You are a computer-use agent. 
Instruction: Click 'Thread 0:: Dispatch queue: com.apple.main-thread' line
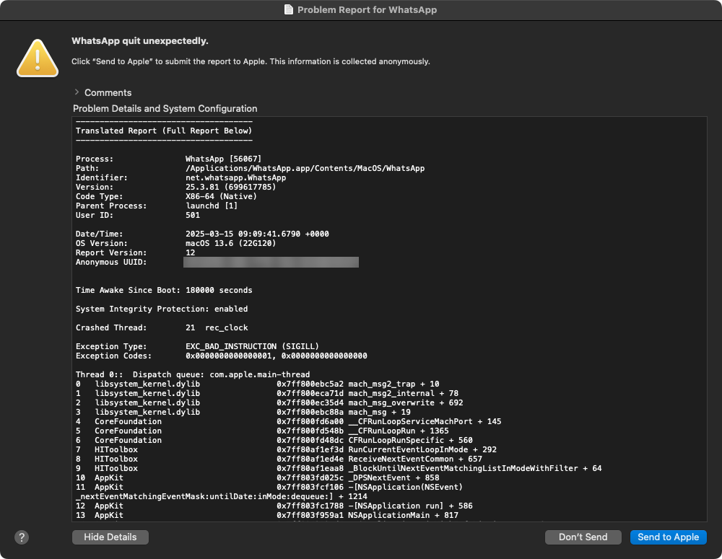[x=193, y=374]
